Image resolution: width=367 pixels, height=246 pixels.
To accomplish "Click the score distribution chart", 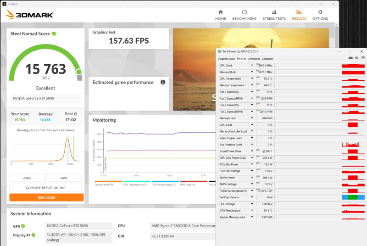I will [x=45, y=150].
